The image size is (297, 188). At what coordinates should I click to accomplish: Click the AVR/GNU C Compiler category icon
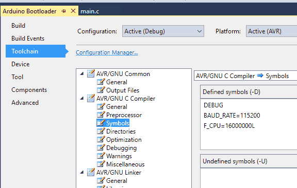tap(91, 98)
